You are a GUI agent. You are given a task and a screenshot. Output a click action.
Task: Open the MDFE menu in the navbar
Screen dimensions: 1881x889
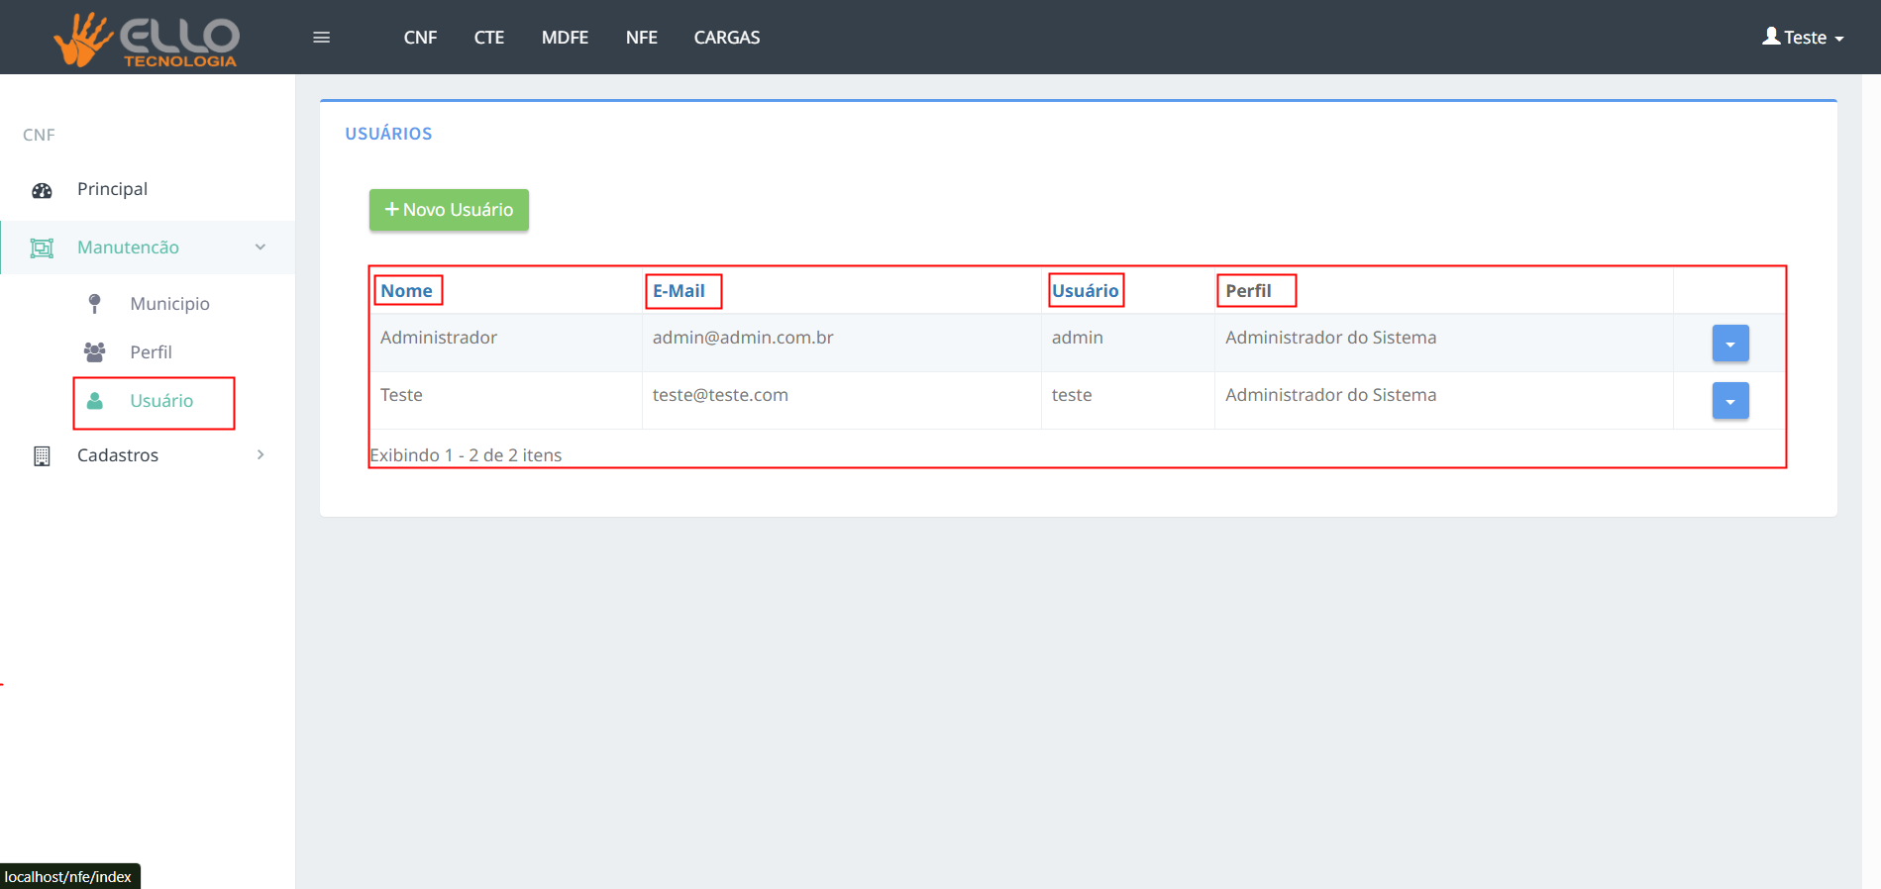click(565, 38)
